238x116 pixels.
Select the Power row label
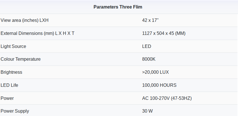[7, 98]
